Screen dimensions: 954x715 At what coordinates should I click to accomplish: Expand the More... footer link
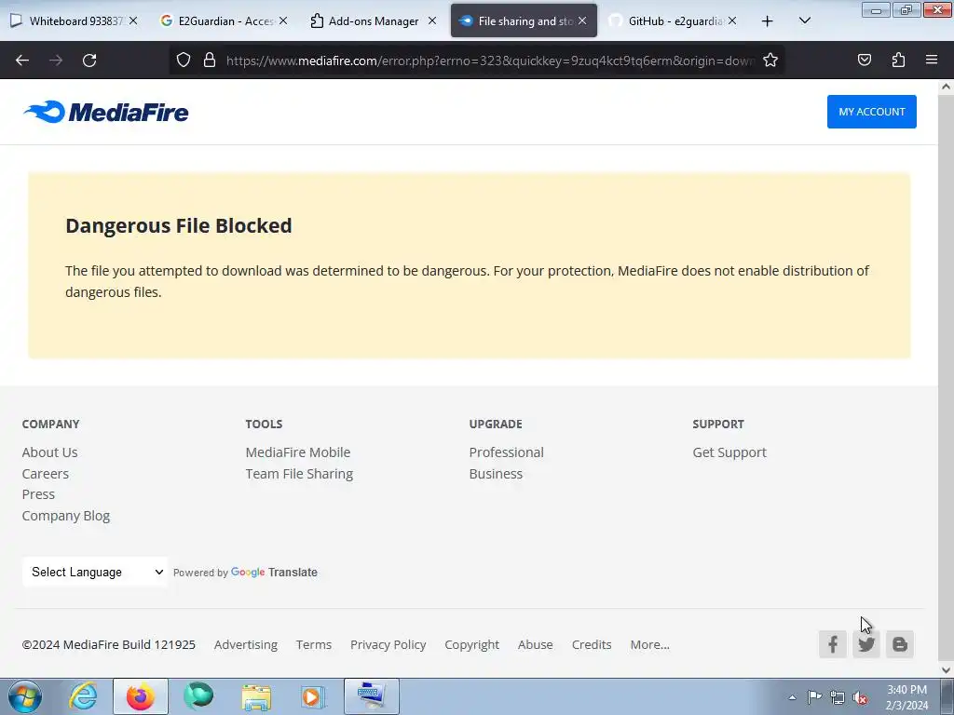tap(649, 644)
